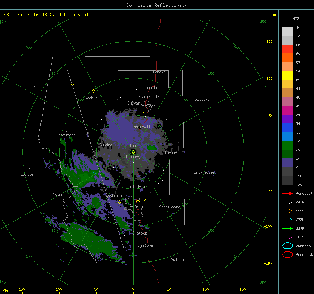
Task: Click the radar site marker between Olds and Didsbury
Action: pyautogui.click(x=133, y=152)
